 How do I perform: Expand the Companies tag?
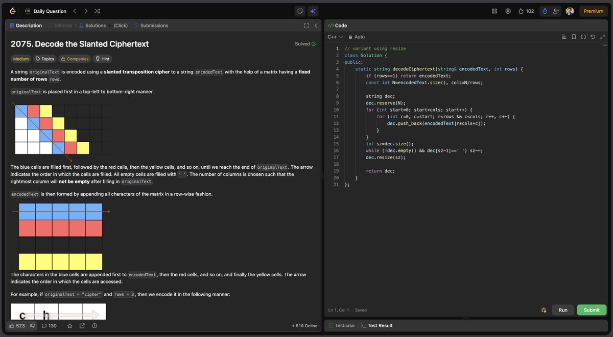click(75, 59)
